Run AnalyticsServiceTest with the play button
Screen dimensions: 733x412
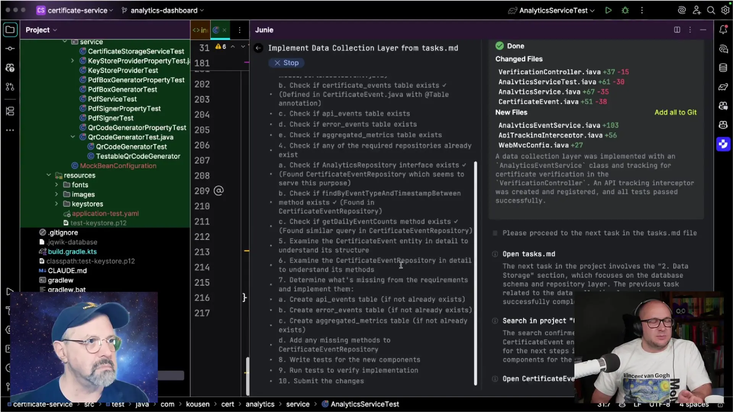click(x=608, y=10)
